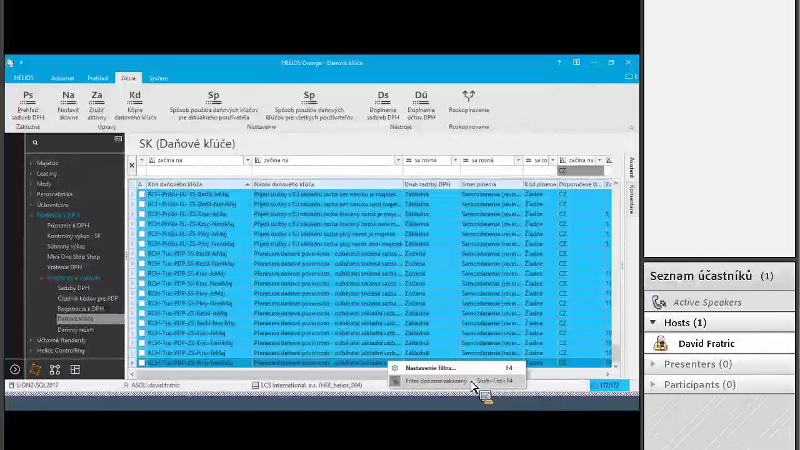
Task: Open help with the question mark icon
Action: [x=559, y=62]
